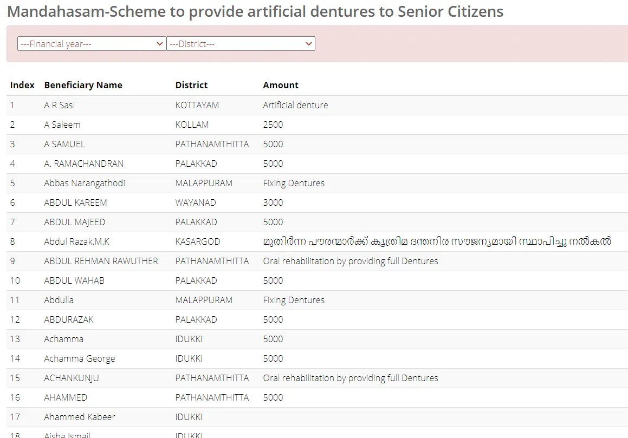Click the Index column header
Viewport: 628px width, 438px height.
click(x=22, y=85)
